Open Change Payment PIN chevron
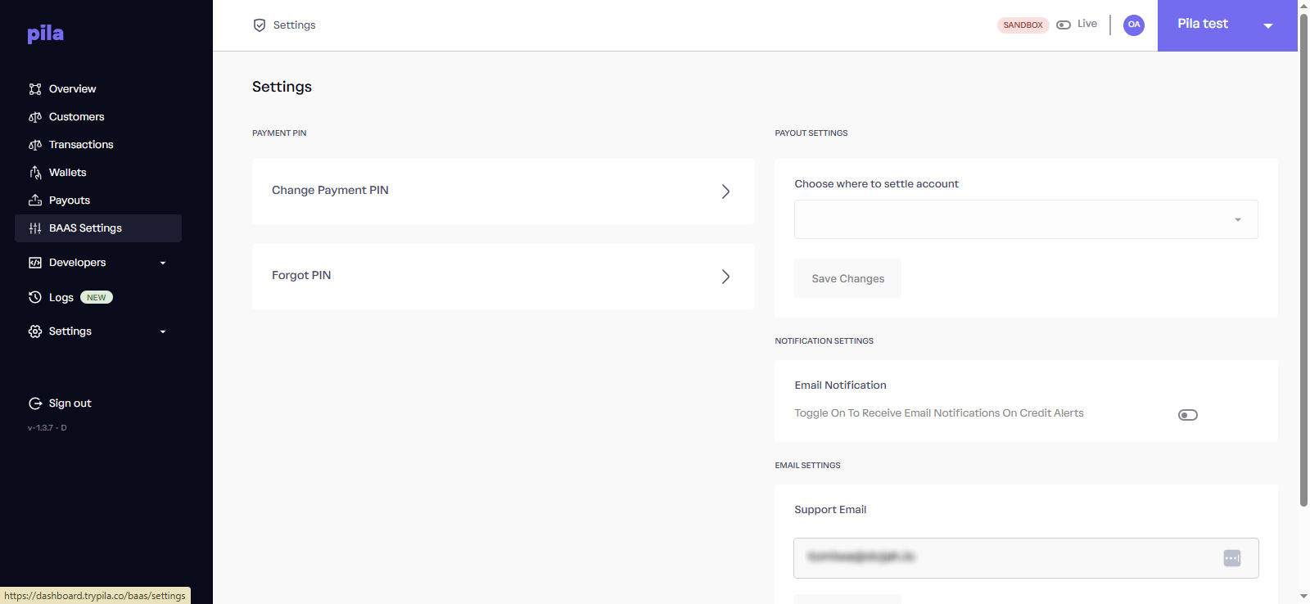Screen dimensions: 1310x604 (725, 192)
